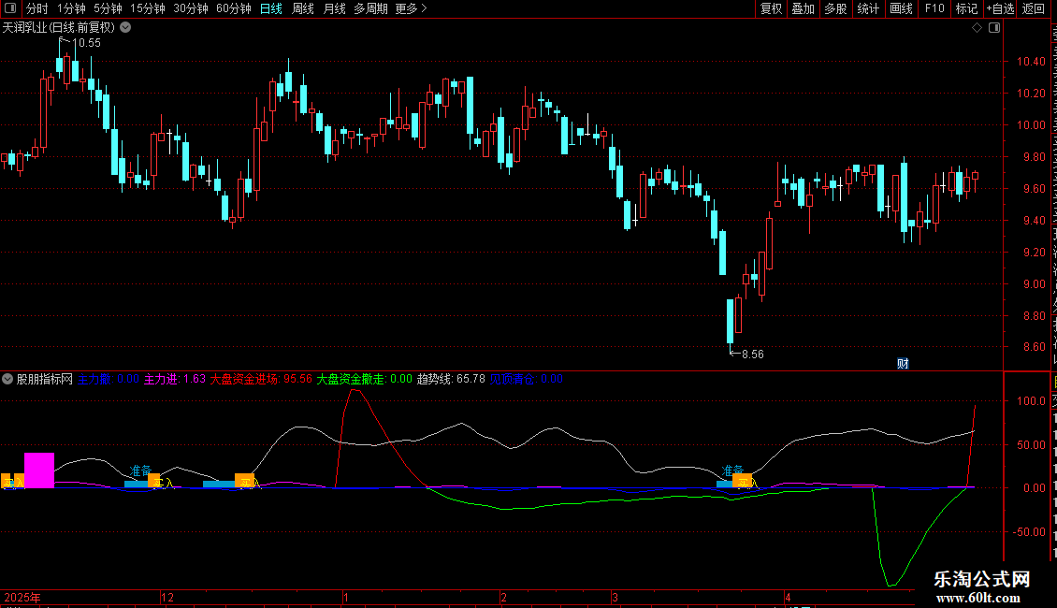Click the indicator name 股朋指标网

[45, 379]
